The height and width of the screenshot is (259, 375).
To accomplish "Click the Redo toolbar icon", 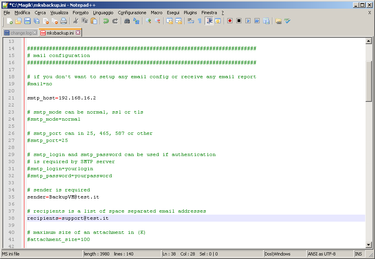I will (115, 21).
